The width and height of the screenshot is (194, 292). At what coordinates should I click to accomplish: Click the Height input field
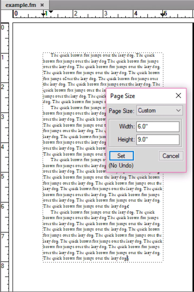pyautogui.click(x=158, y=139)
